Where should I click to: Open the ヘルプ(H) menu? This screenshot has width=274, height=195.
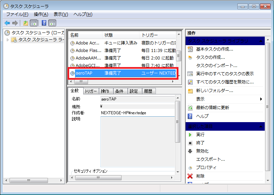click(x=83, y=14)
